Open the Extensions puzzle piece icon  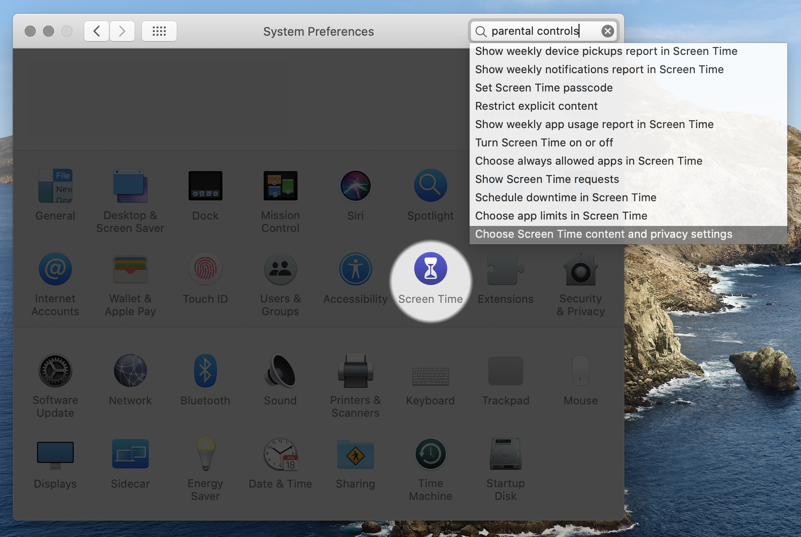[x=506, y=269]
